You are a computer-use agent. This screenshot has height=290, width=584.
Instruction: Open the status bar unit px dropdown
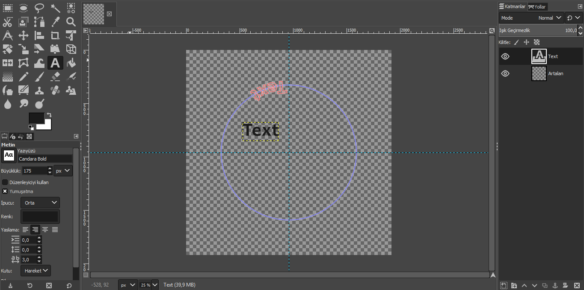tap(127, 285)
